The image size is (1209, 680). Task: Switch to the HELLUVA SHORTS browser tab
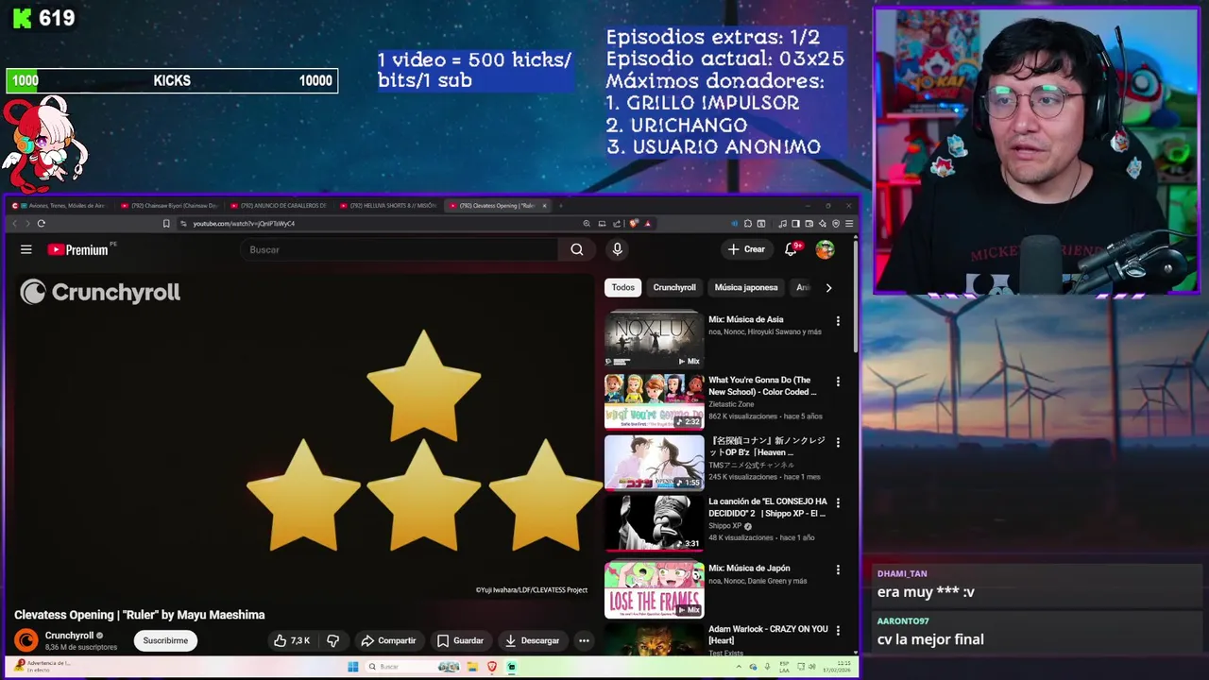pyautogui.click(x=389, y=205)
